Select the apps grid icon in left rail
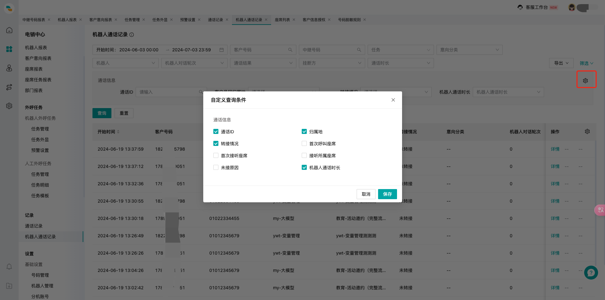Image resolution: width=605 pixels, height=300 pixels. click(x=9, y=49)
